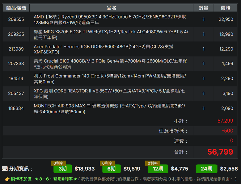Click the price 2,090
241x184 pixels.
click(x=227, y=108)
